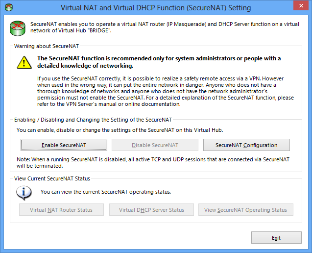
Task: Exit the SecureNAT setting dialog
Action: (276, 237)
